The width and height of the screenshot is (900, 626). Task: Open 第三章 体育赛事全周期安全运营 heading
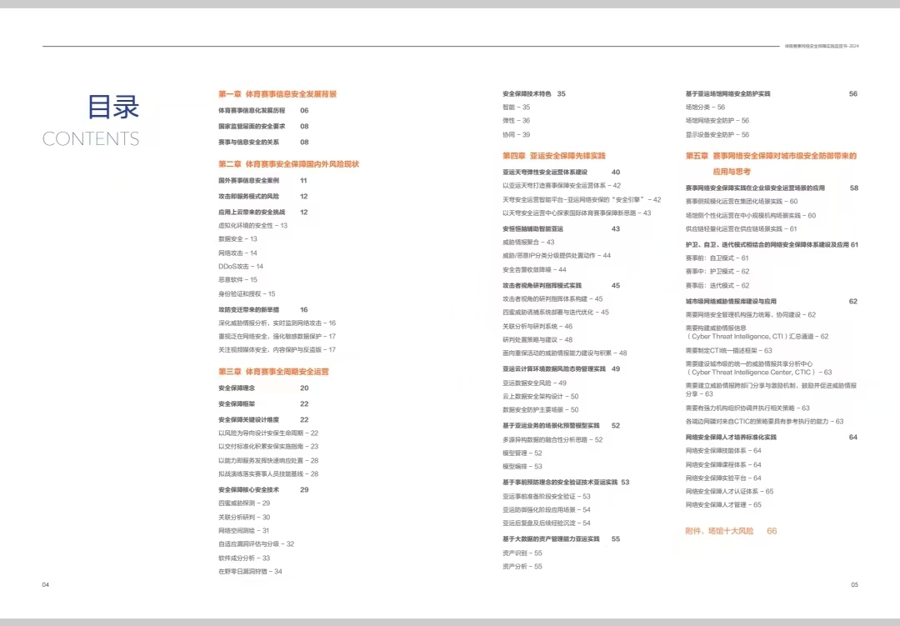tap(273, 371)
